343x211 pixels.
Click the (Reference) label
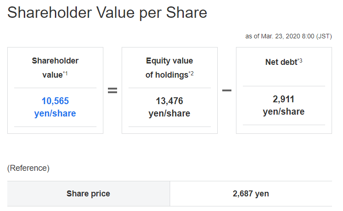coord(28,168)
